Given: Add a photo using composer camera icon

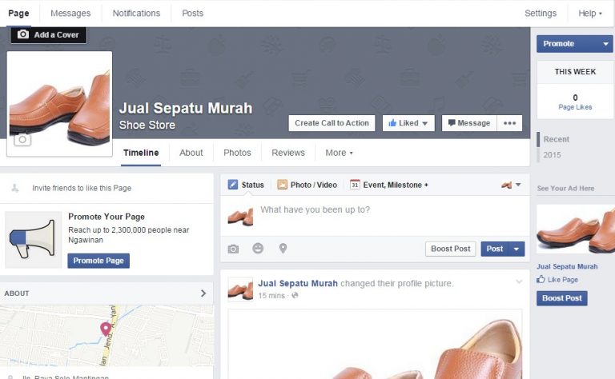Looking at the screenshot, I should [x=233, y=249].
